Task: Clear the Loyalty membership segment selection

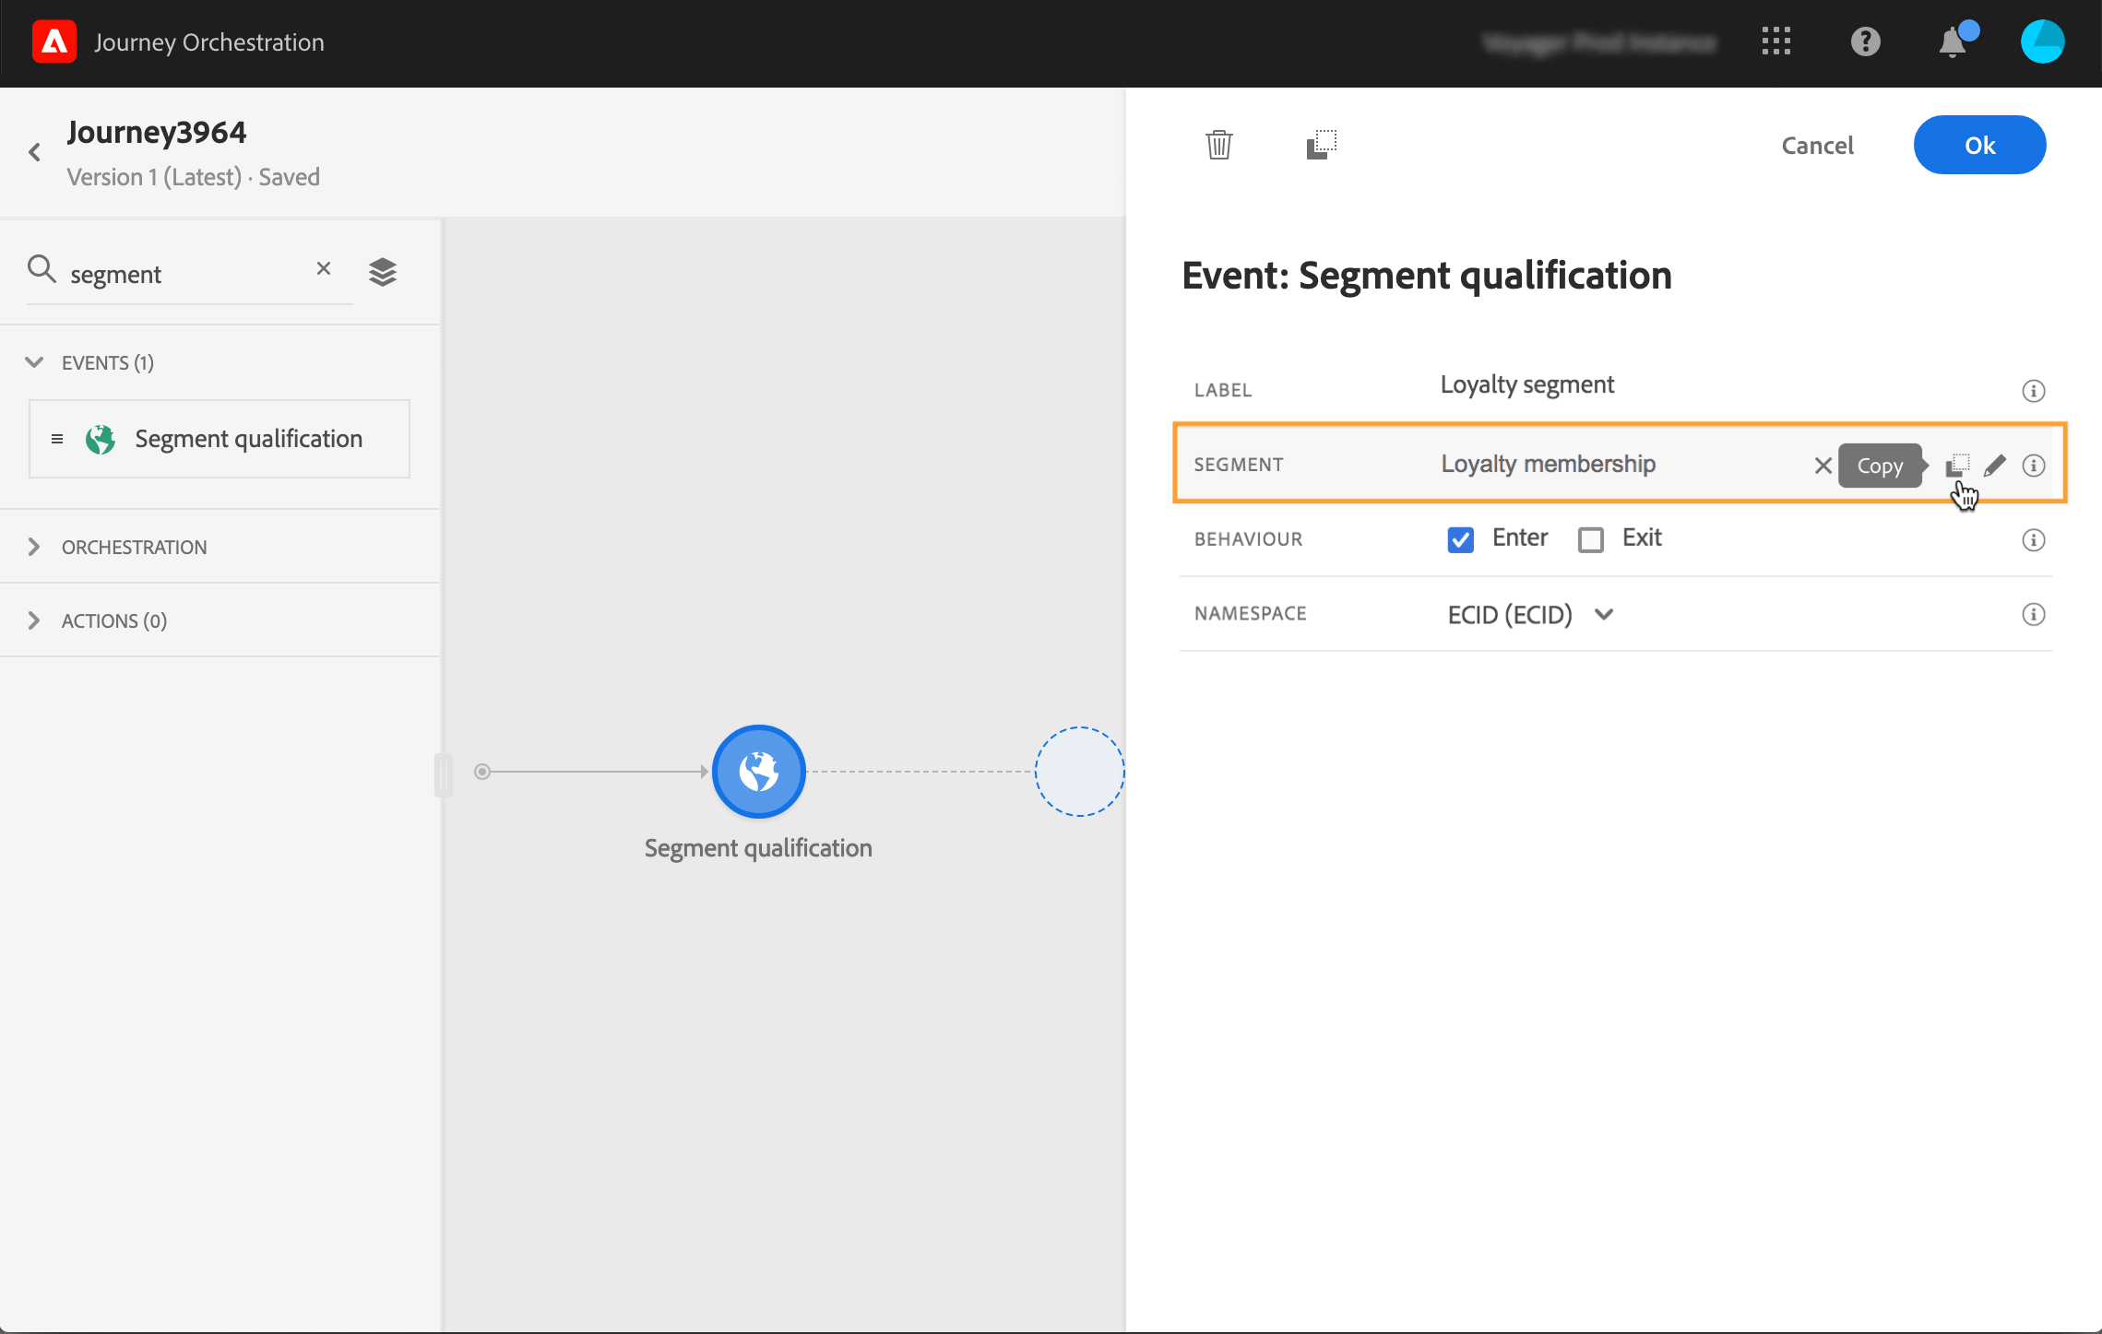Action: point(1823,466)
